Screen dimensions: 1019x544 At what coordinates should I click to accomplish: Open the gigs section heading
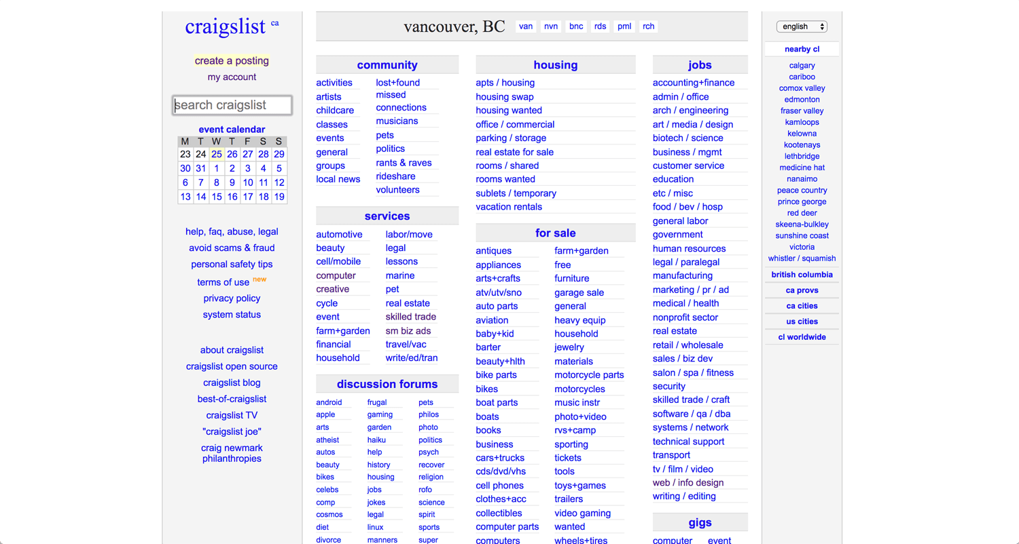tap(700, 522)
